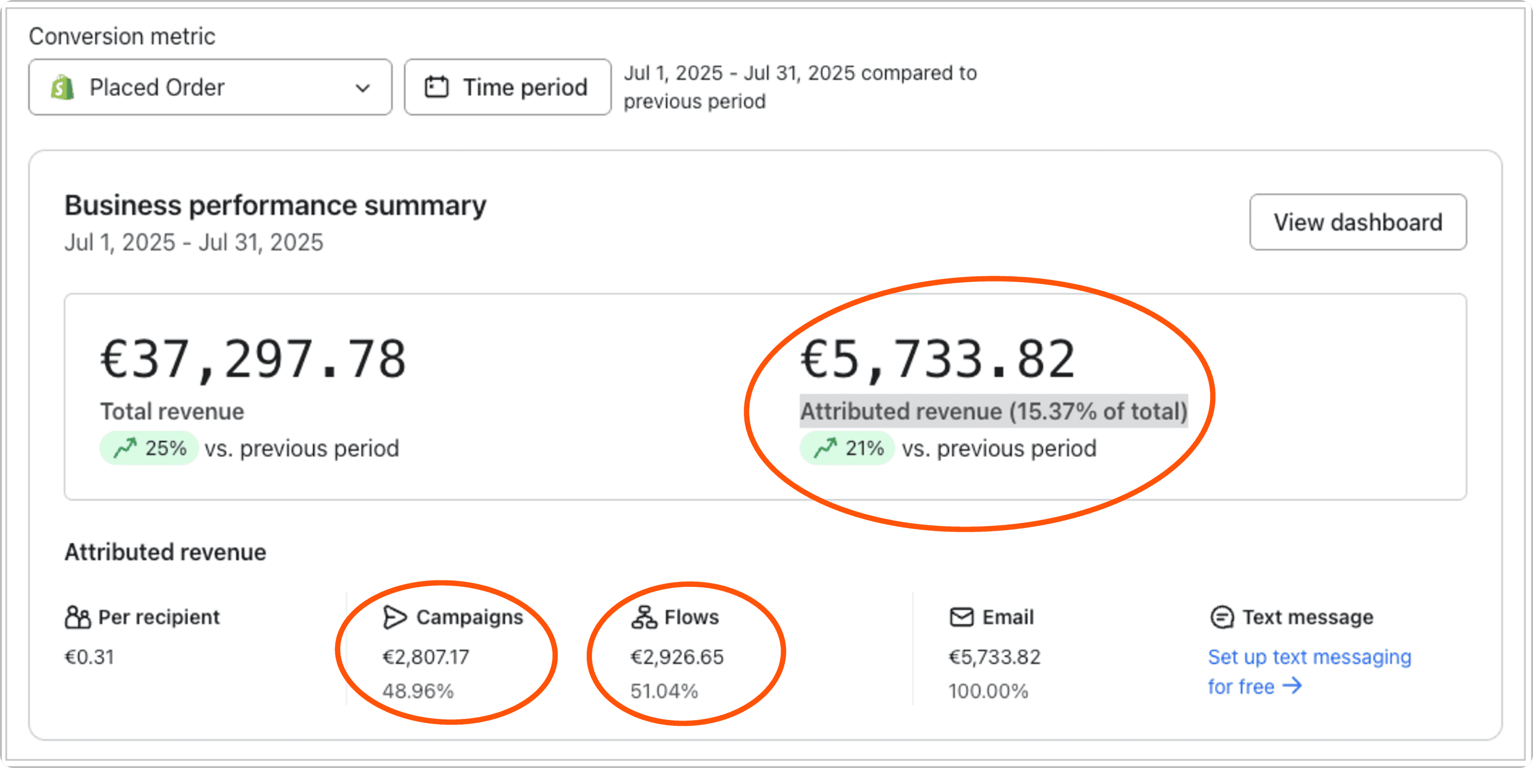Expand the Placed Order chevron arrow
The height and width of the screenshot is (768, 1533).
pos(363,89)
